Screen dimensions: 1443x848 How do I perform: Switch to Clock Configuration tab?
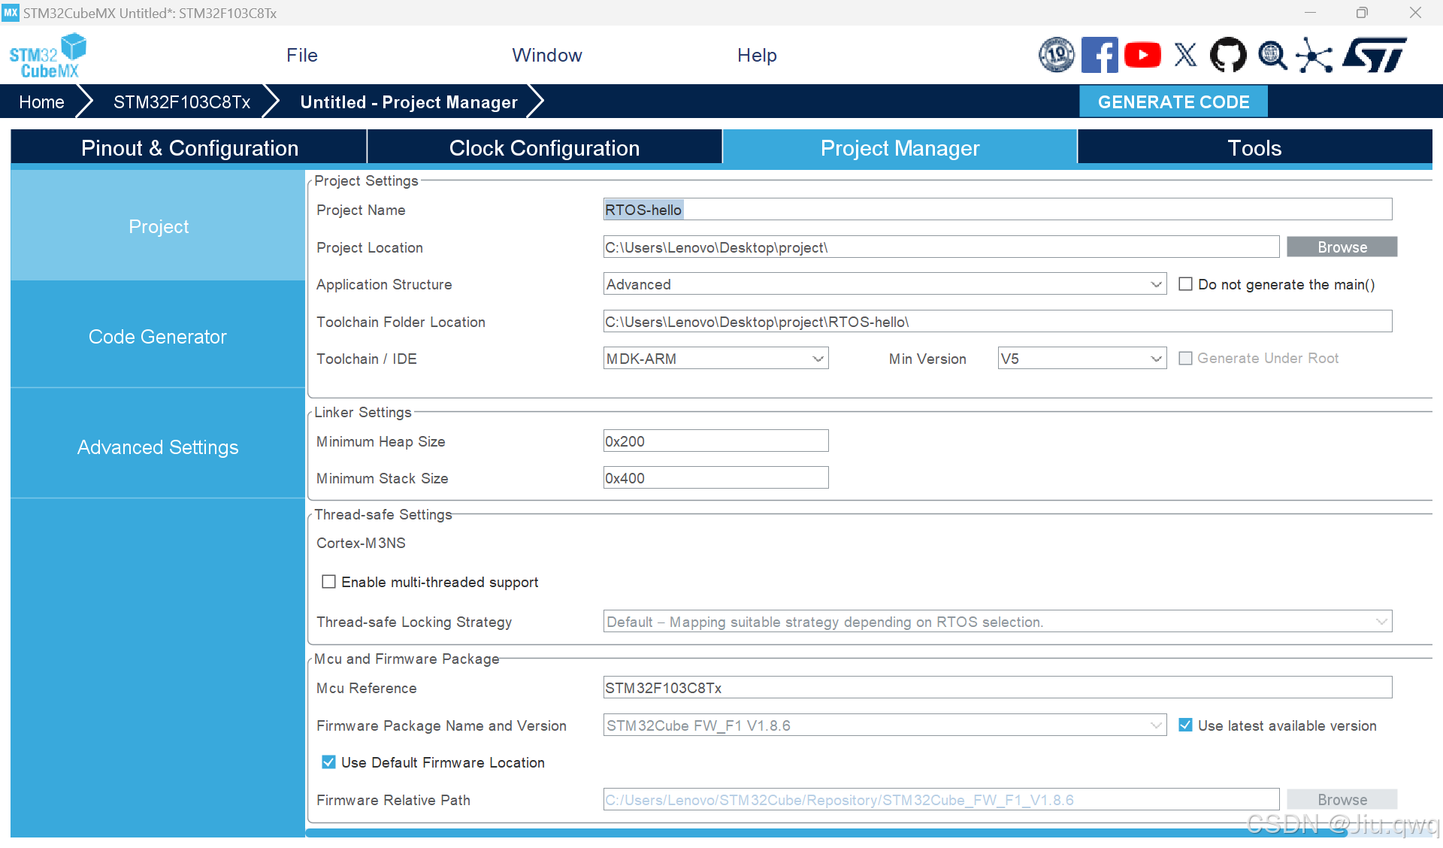coord(544,148)
